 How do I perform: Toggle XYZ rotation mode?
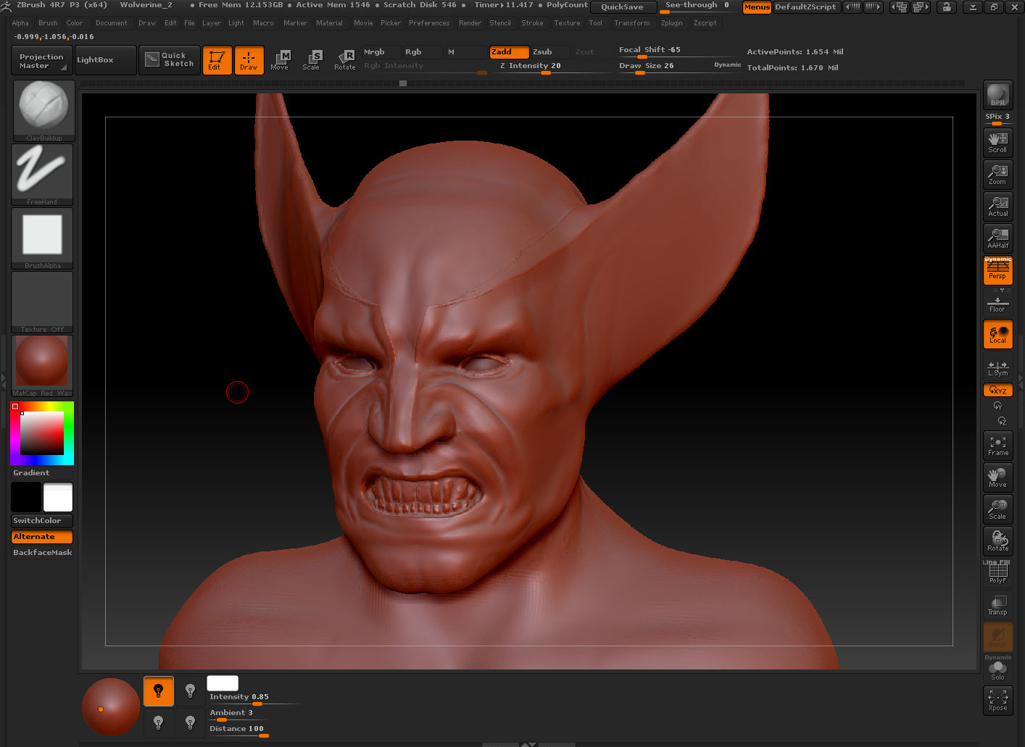point(998,391)
